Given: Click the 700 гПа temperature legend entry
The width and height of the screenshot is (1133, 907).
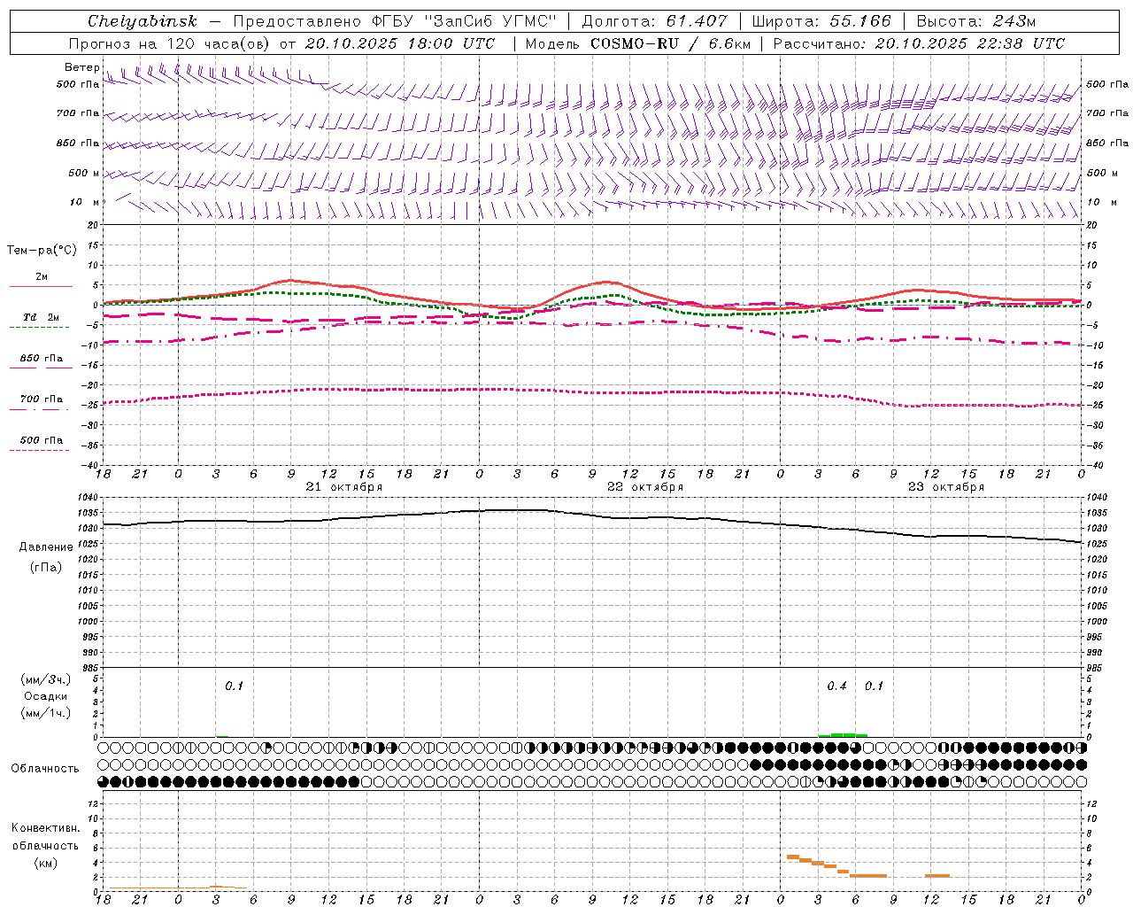Looking at the screenshot, I should (41, 399).
